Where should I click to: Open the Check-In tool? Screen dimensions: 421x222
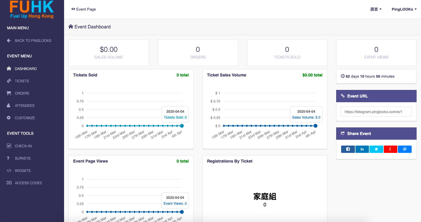coord(23,146)
